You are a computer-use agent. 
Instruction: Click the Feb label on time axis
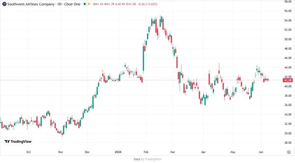click(146, 152)
